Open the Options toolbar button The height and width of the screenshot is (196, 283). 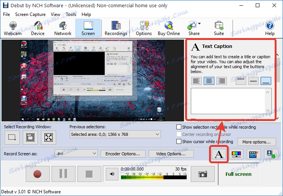click(144, 29)
